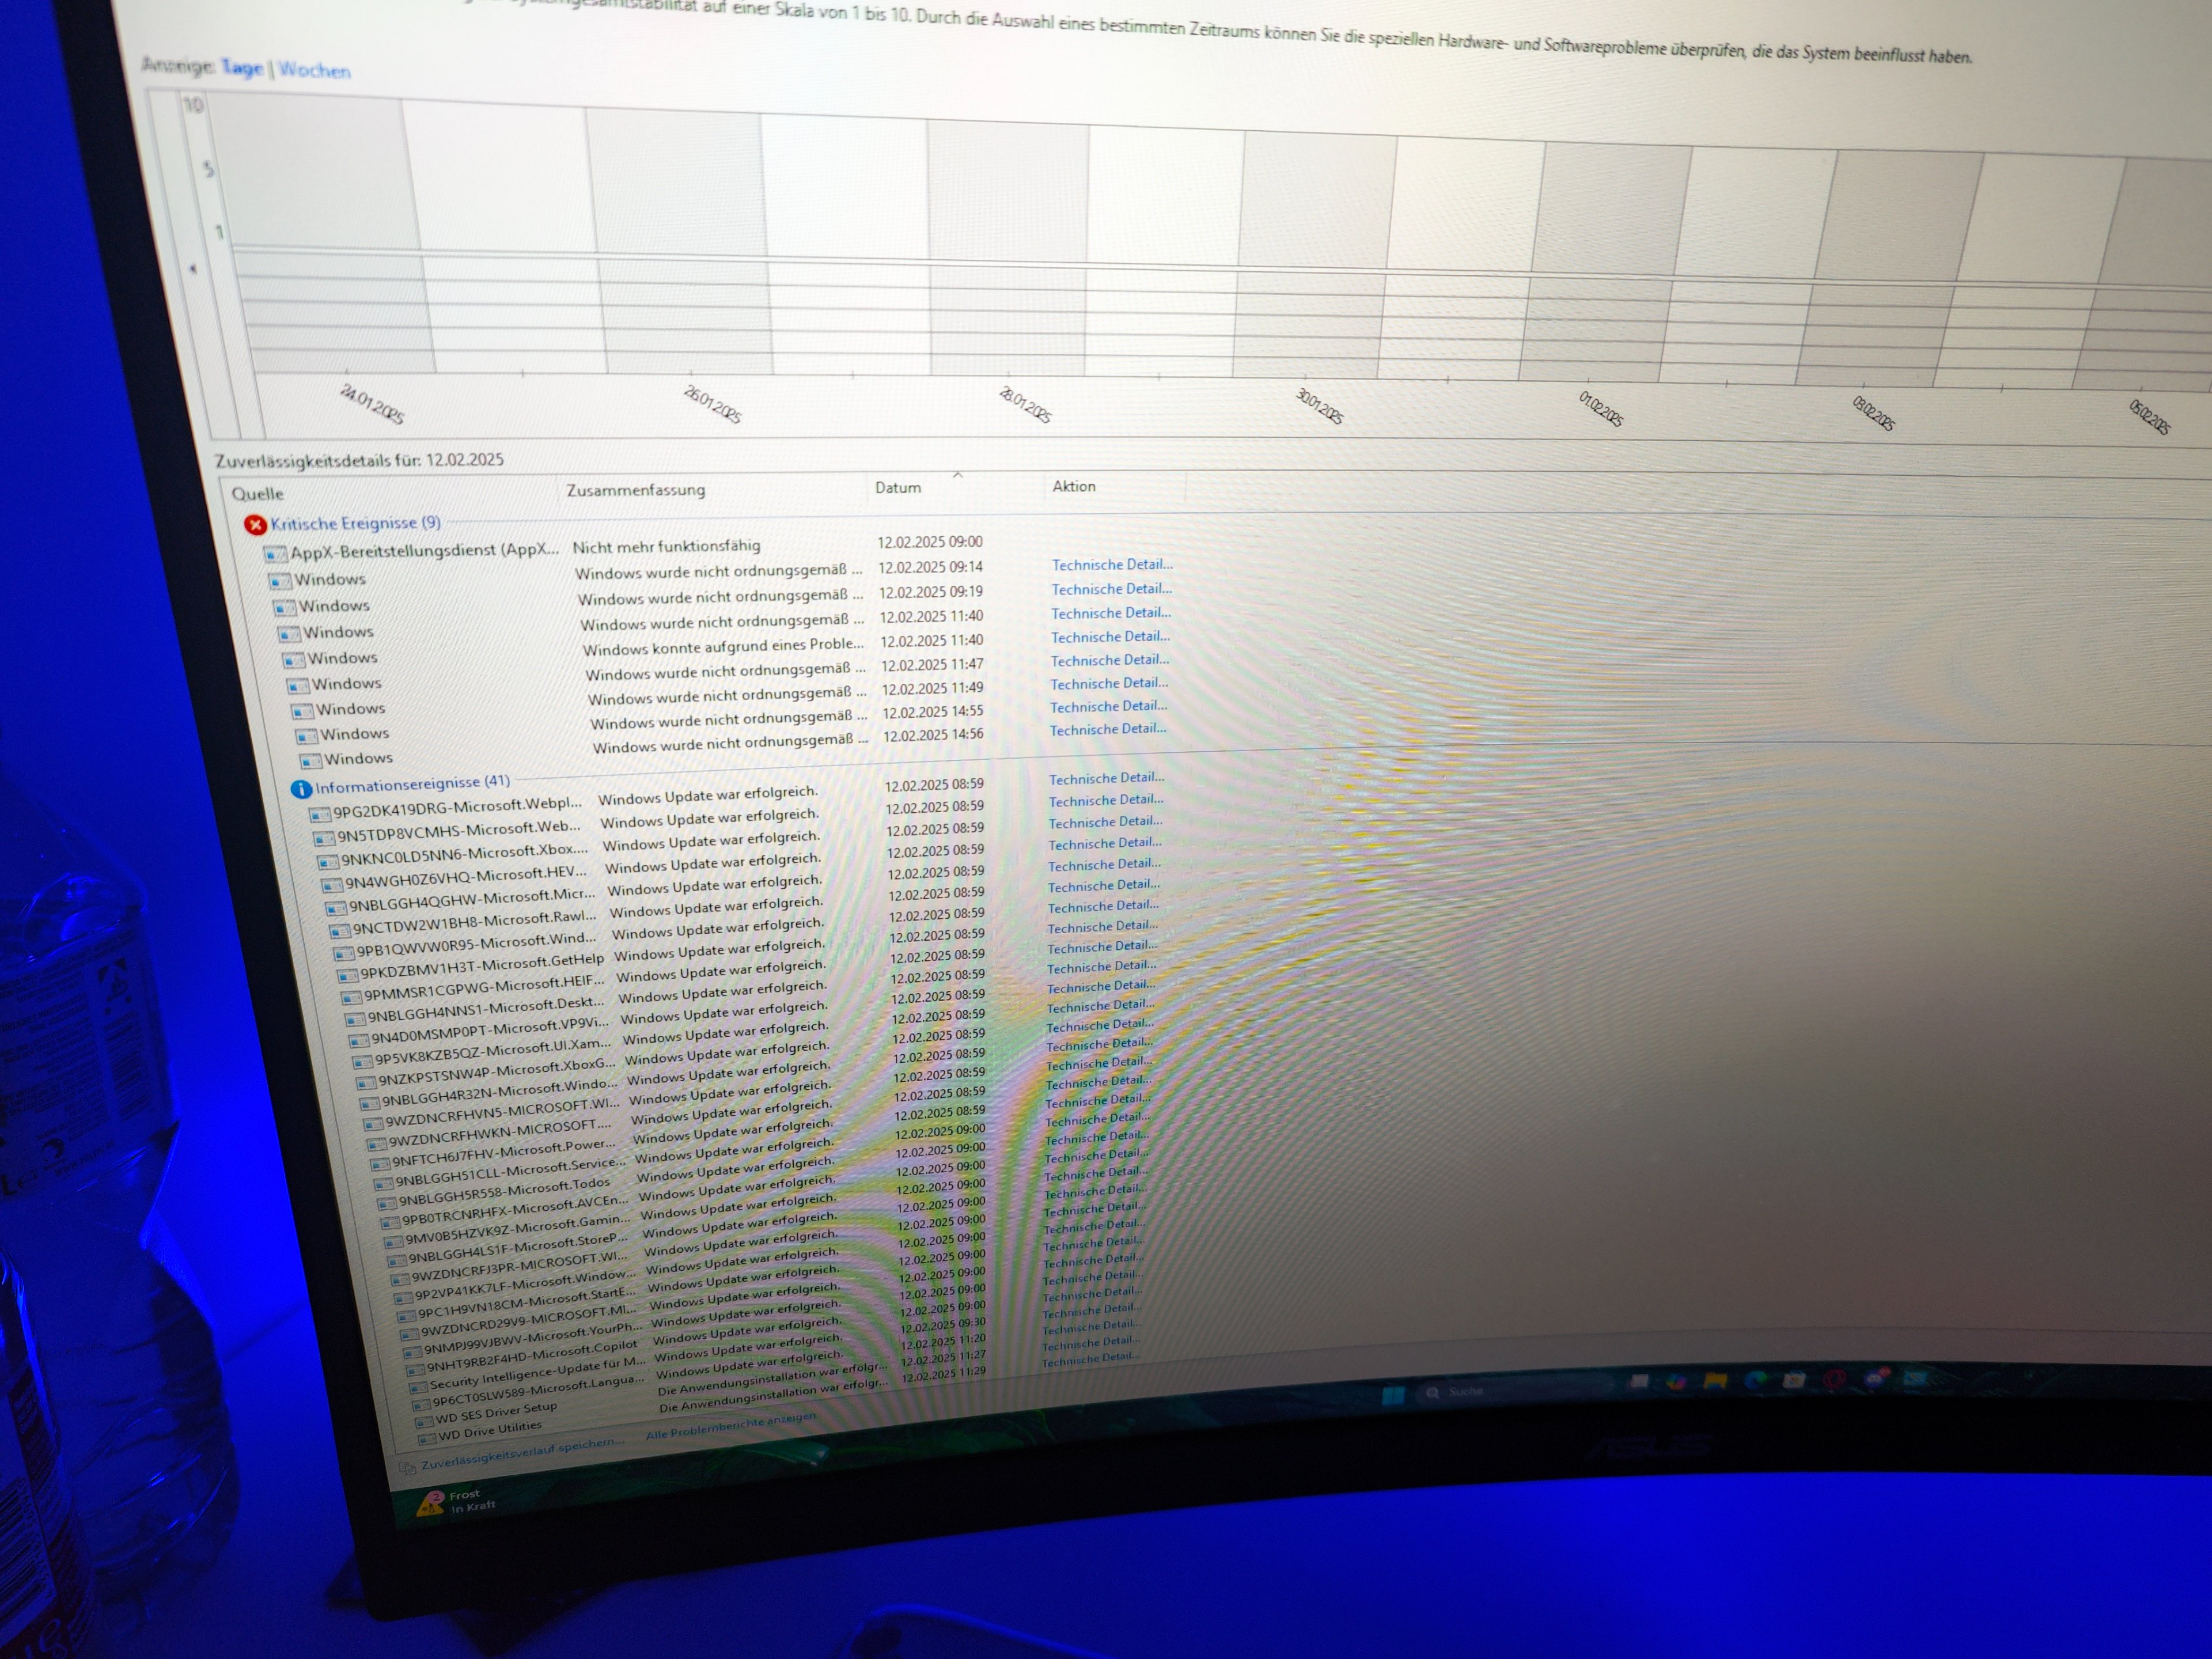
Task: Click the red Kritische Ereignisse error icon
Action: point(255,524)
